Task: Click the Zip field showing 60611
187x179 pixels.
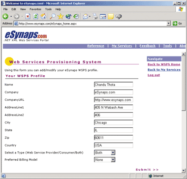Action: coord(114,138)
